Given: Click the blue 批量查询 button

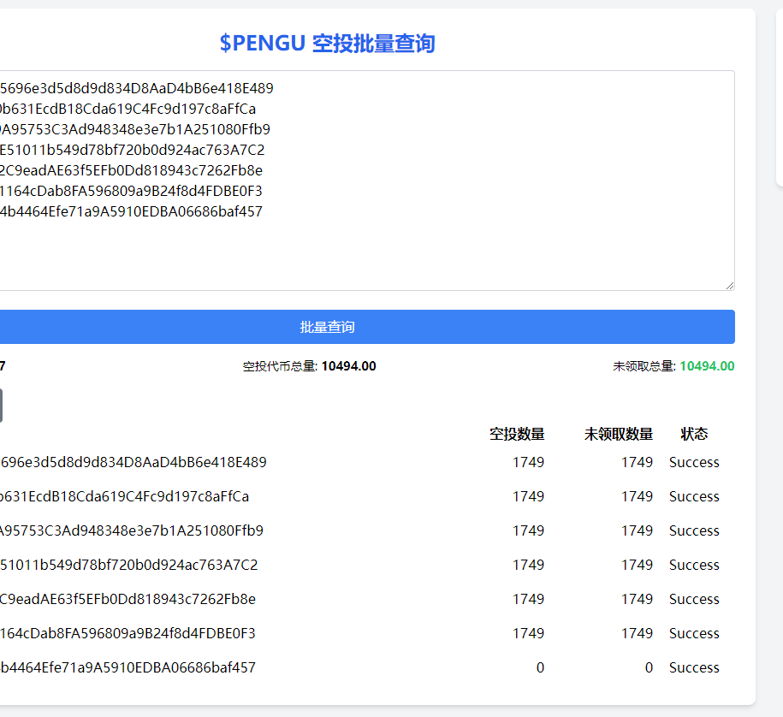Looking at the screenshot, I should coord(367,327).
